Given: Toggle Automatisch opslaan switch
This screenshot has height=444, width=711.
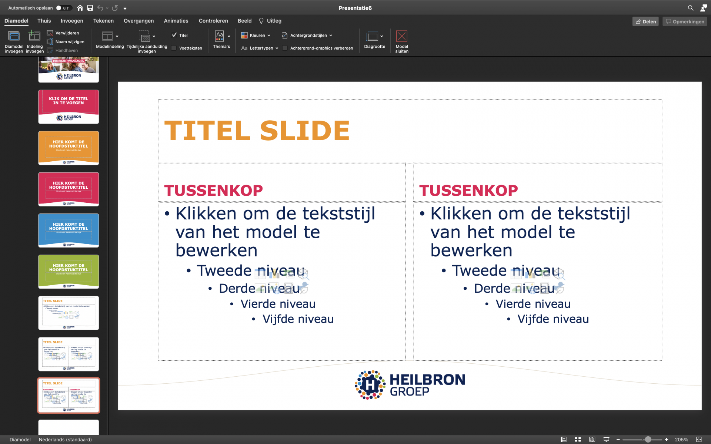Looking at the screenshot, I should [63, 8].
